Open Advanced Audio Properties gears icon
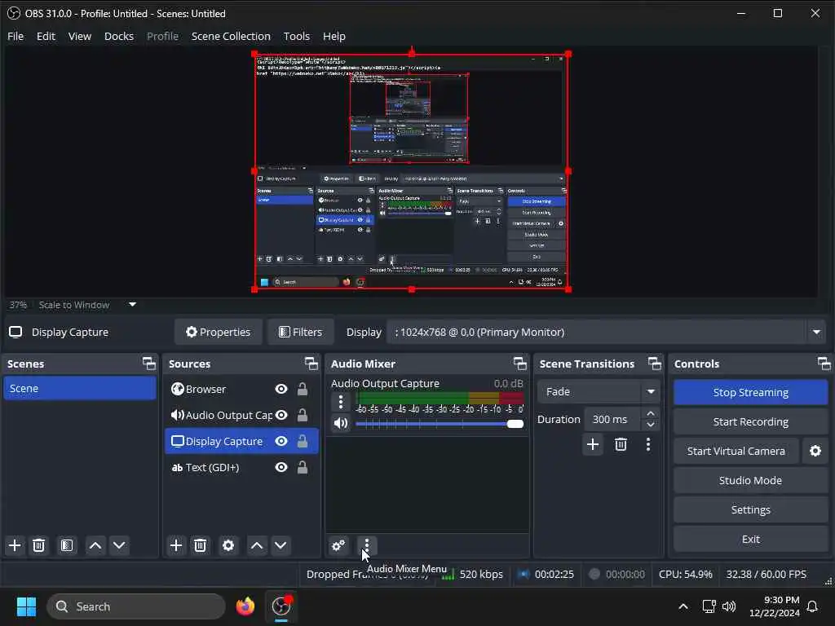835x626 pixels. click(338, 545)
